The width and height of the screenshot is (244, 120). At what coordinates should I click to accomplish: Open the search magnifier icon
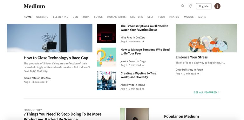183,6
